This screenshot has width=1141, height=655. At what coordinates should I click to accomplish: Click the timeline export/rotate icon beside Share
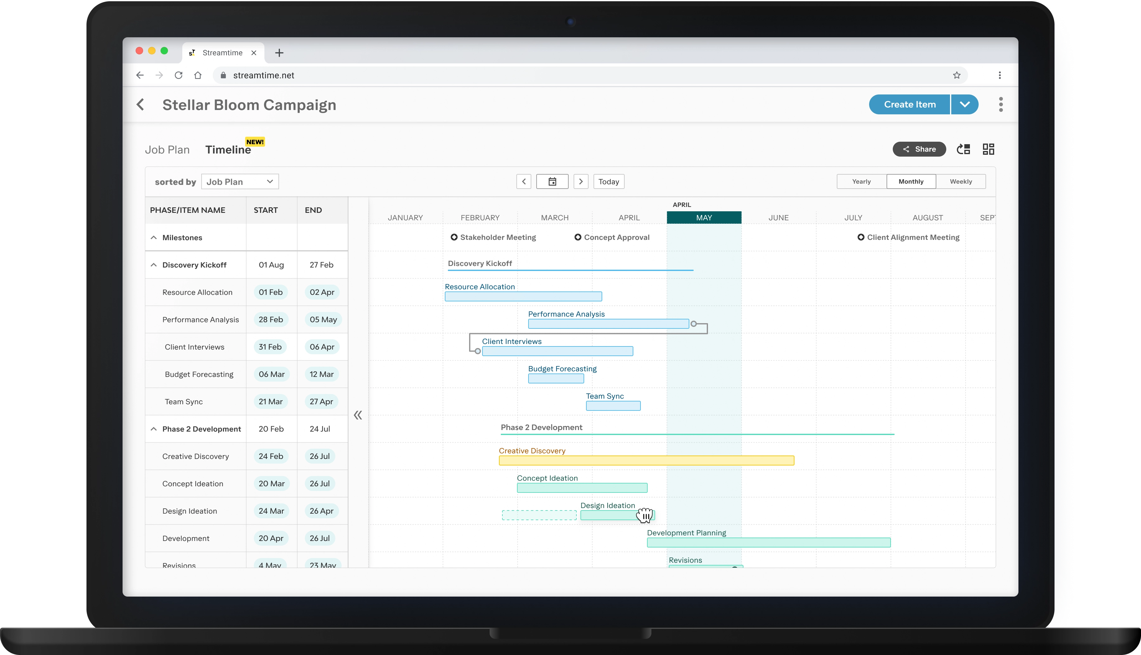(963, 149)
